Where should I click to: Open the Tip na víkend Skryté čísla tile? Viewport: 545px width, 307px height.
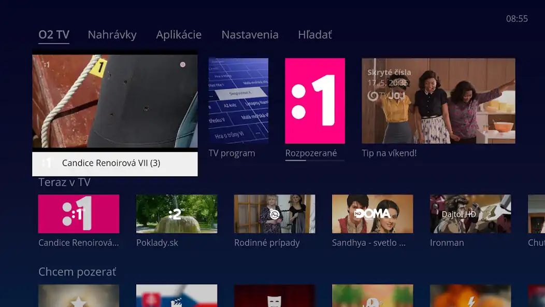438,101
